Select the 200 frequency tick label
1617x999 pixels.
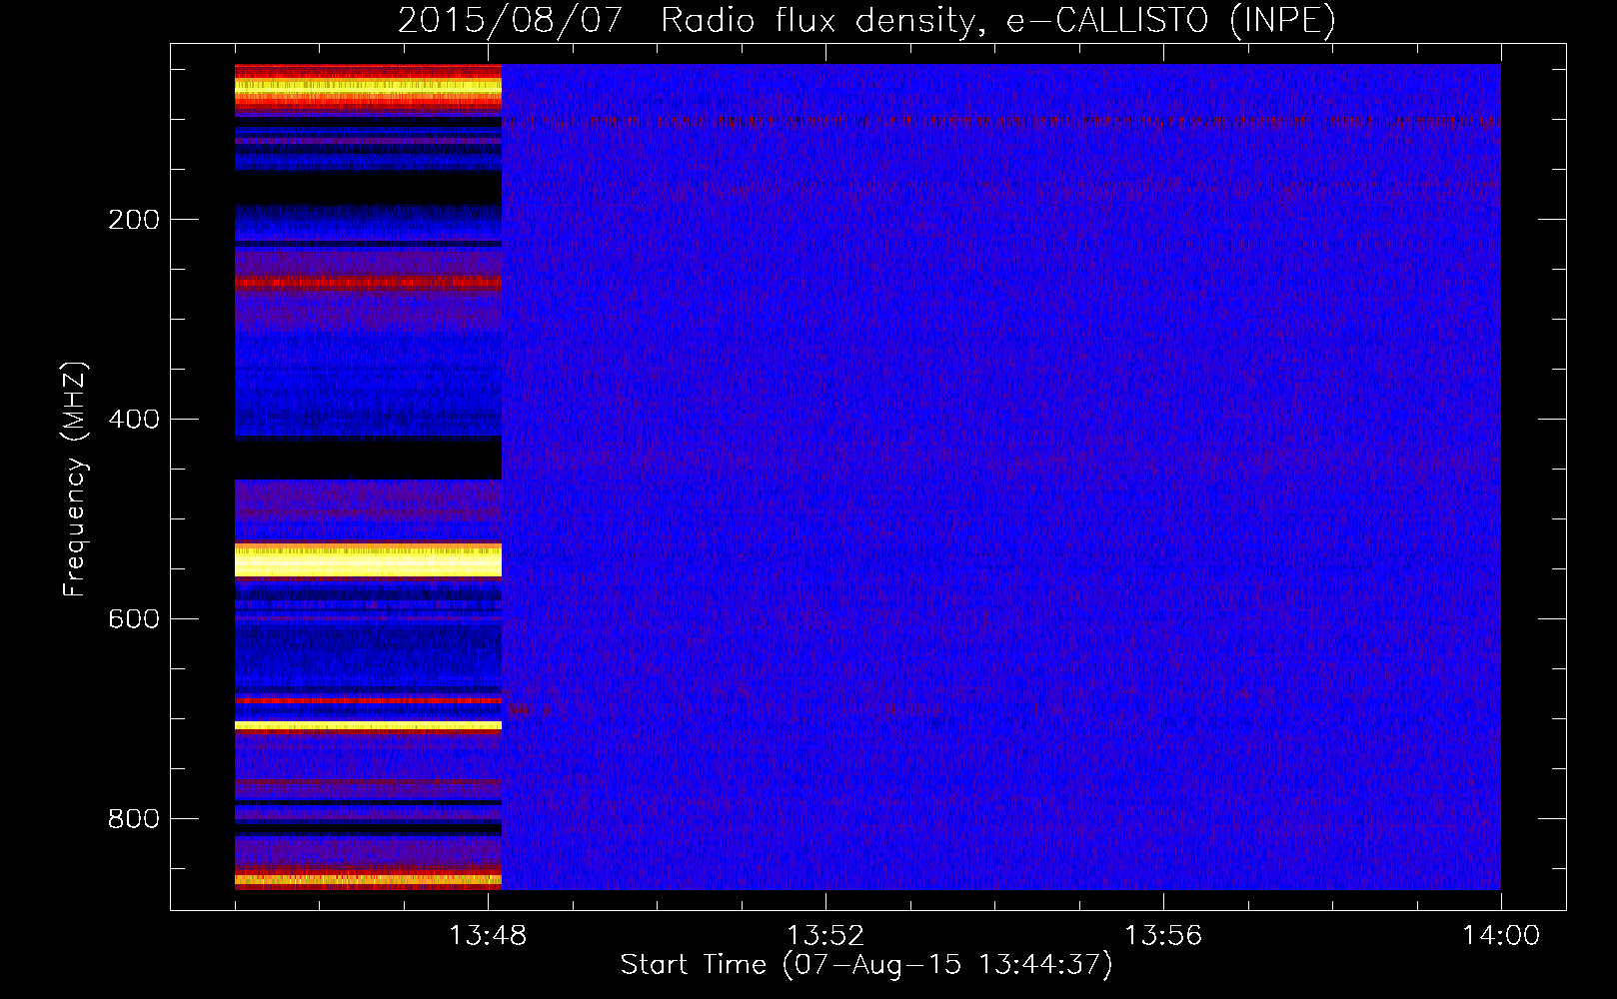pos(134,220)
